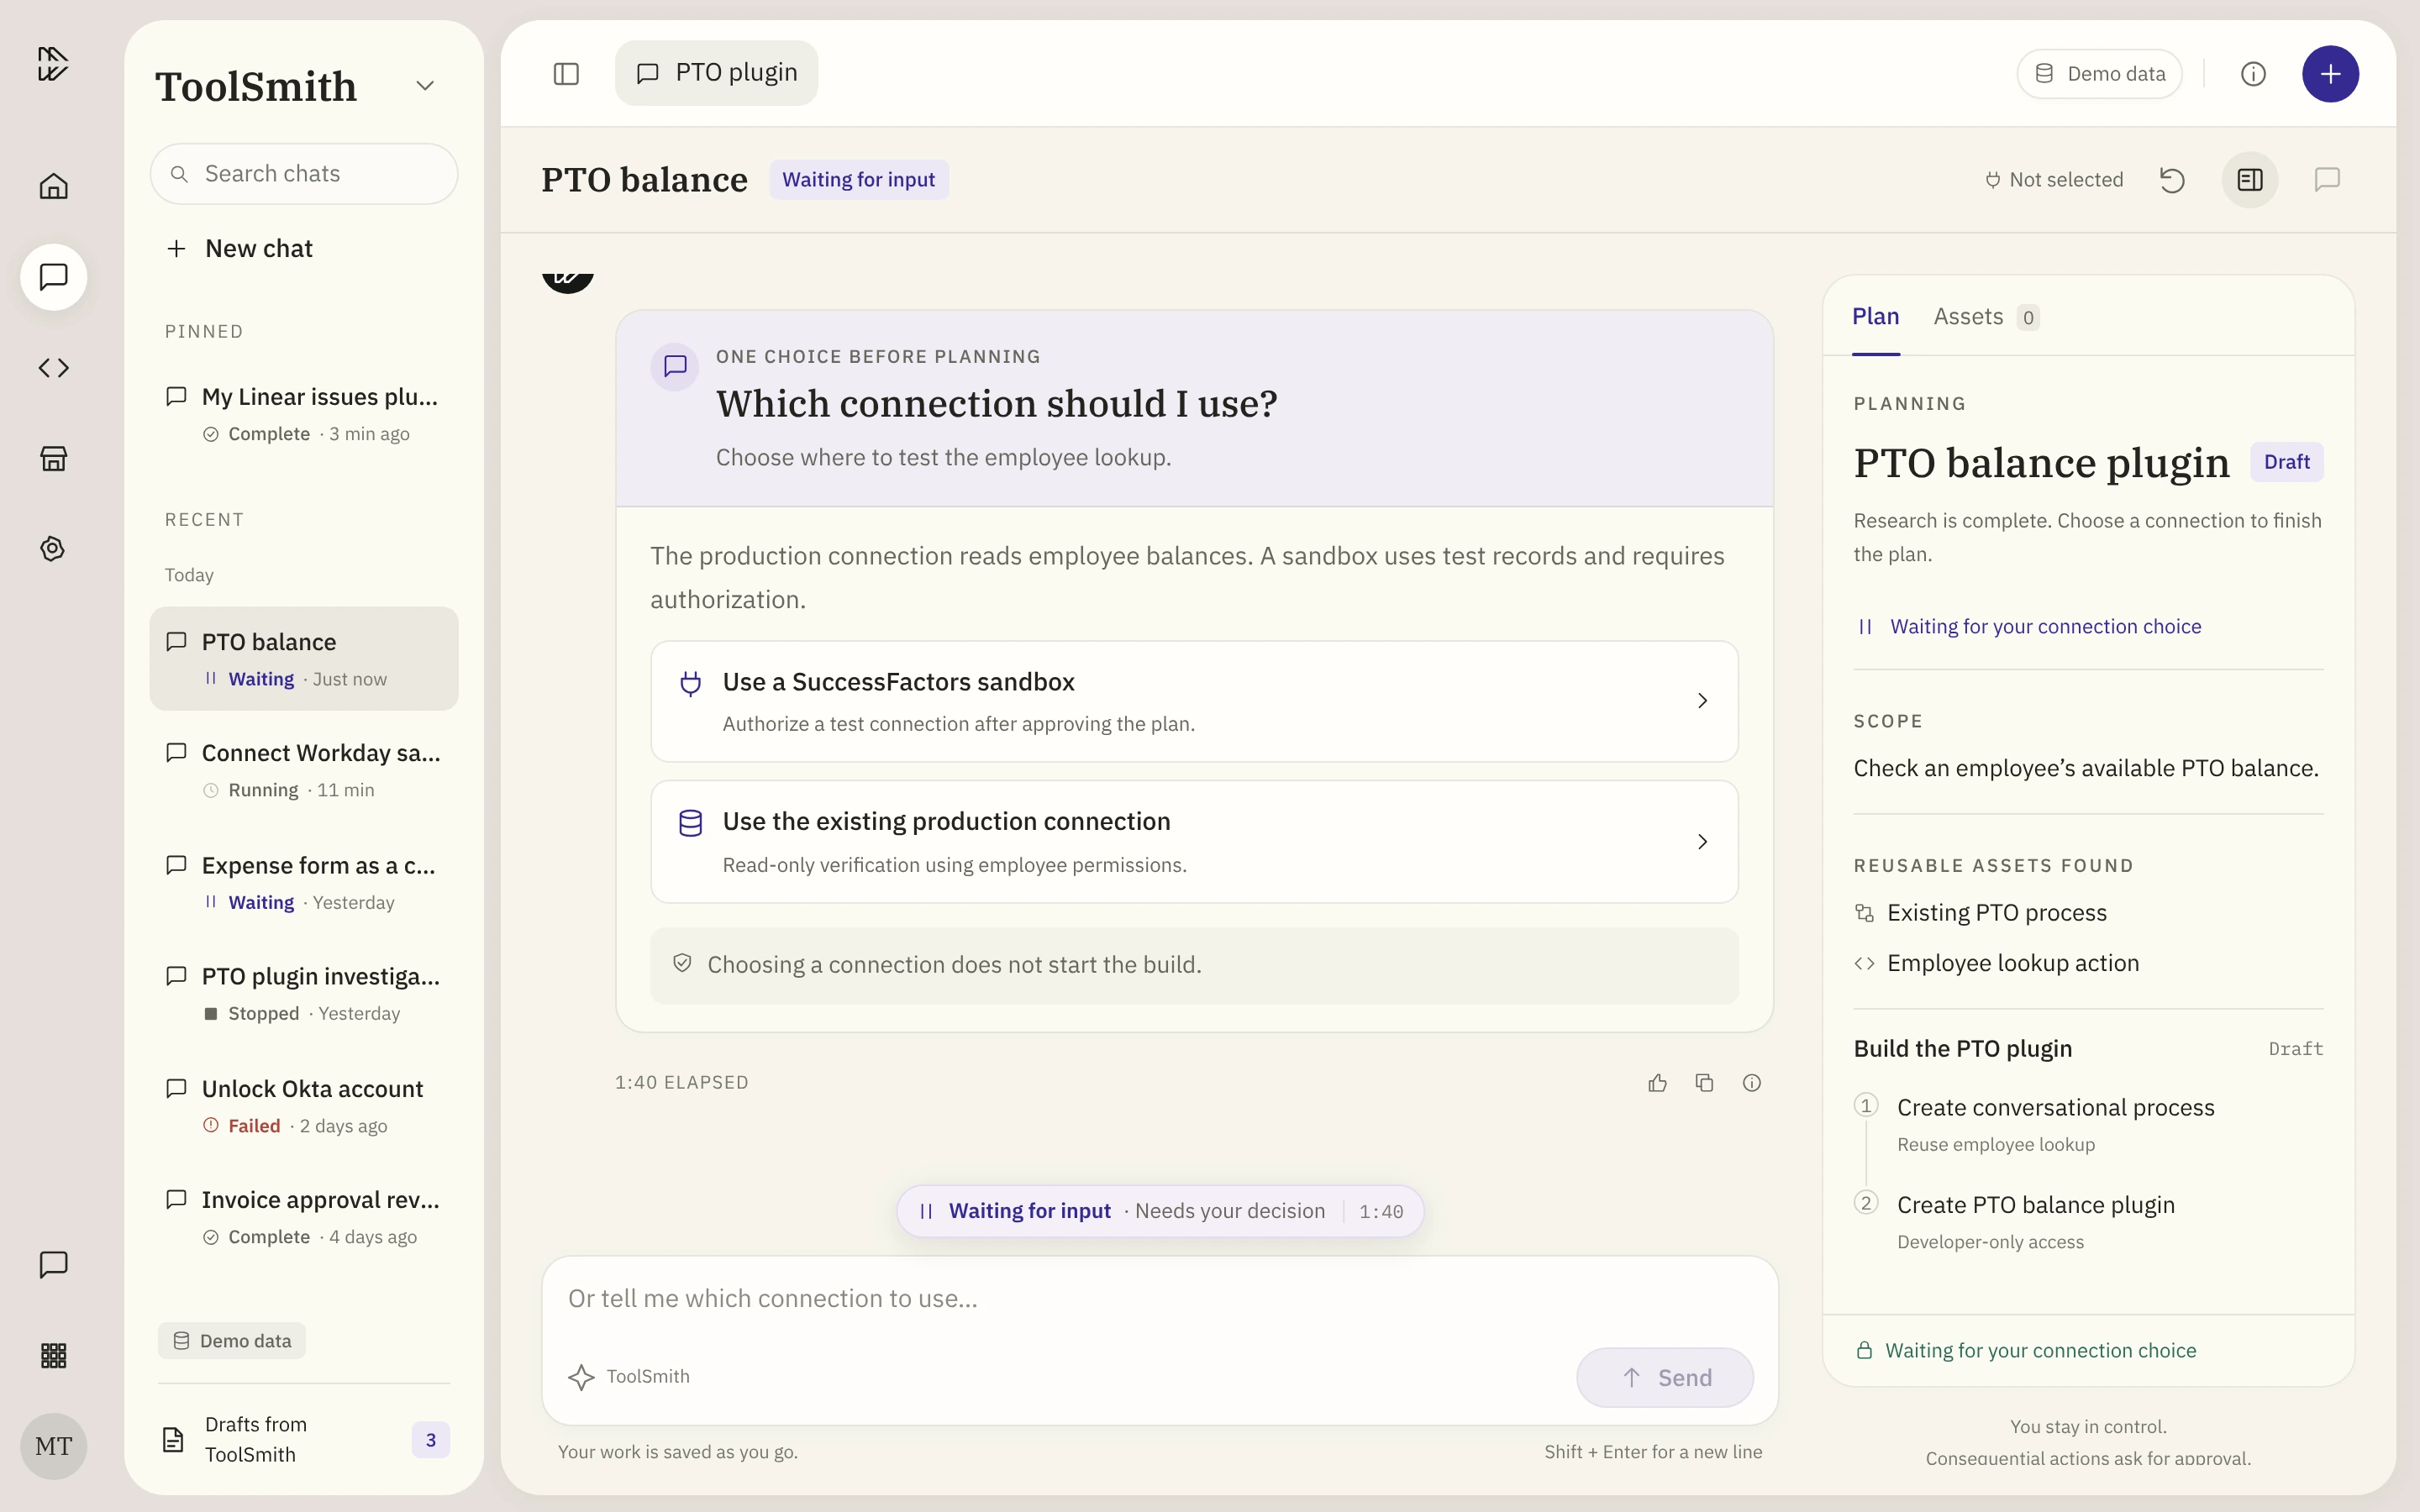Open Drafts from ToolSmith

(x=304, y=1440)
